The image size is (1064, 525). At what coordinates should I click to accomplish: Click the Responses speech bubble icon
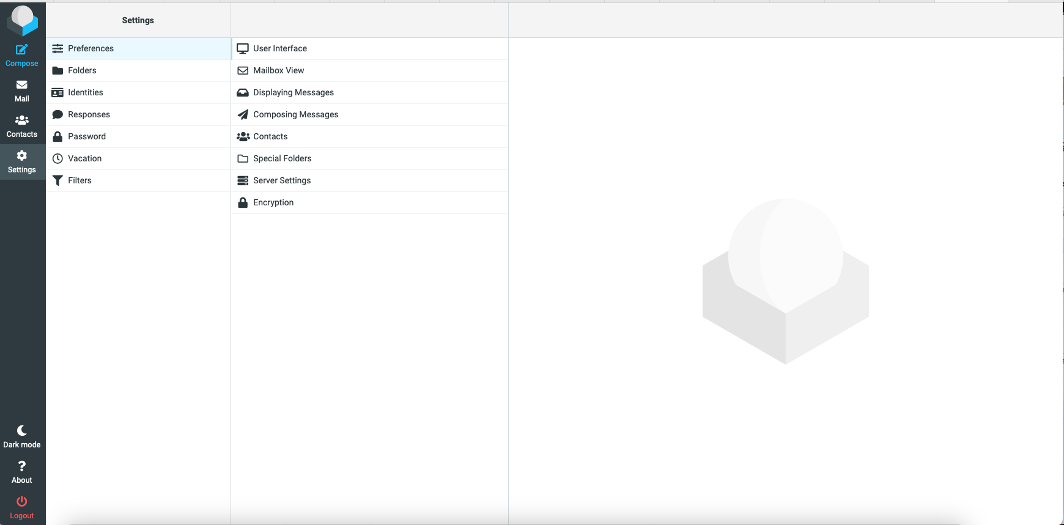(x=57, y=114)
